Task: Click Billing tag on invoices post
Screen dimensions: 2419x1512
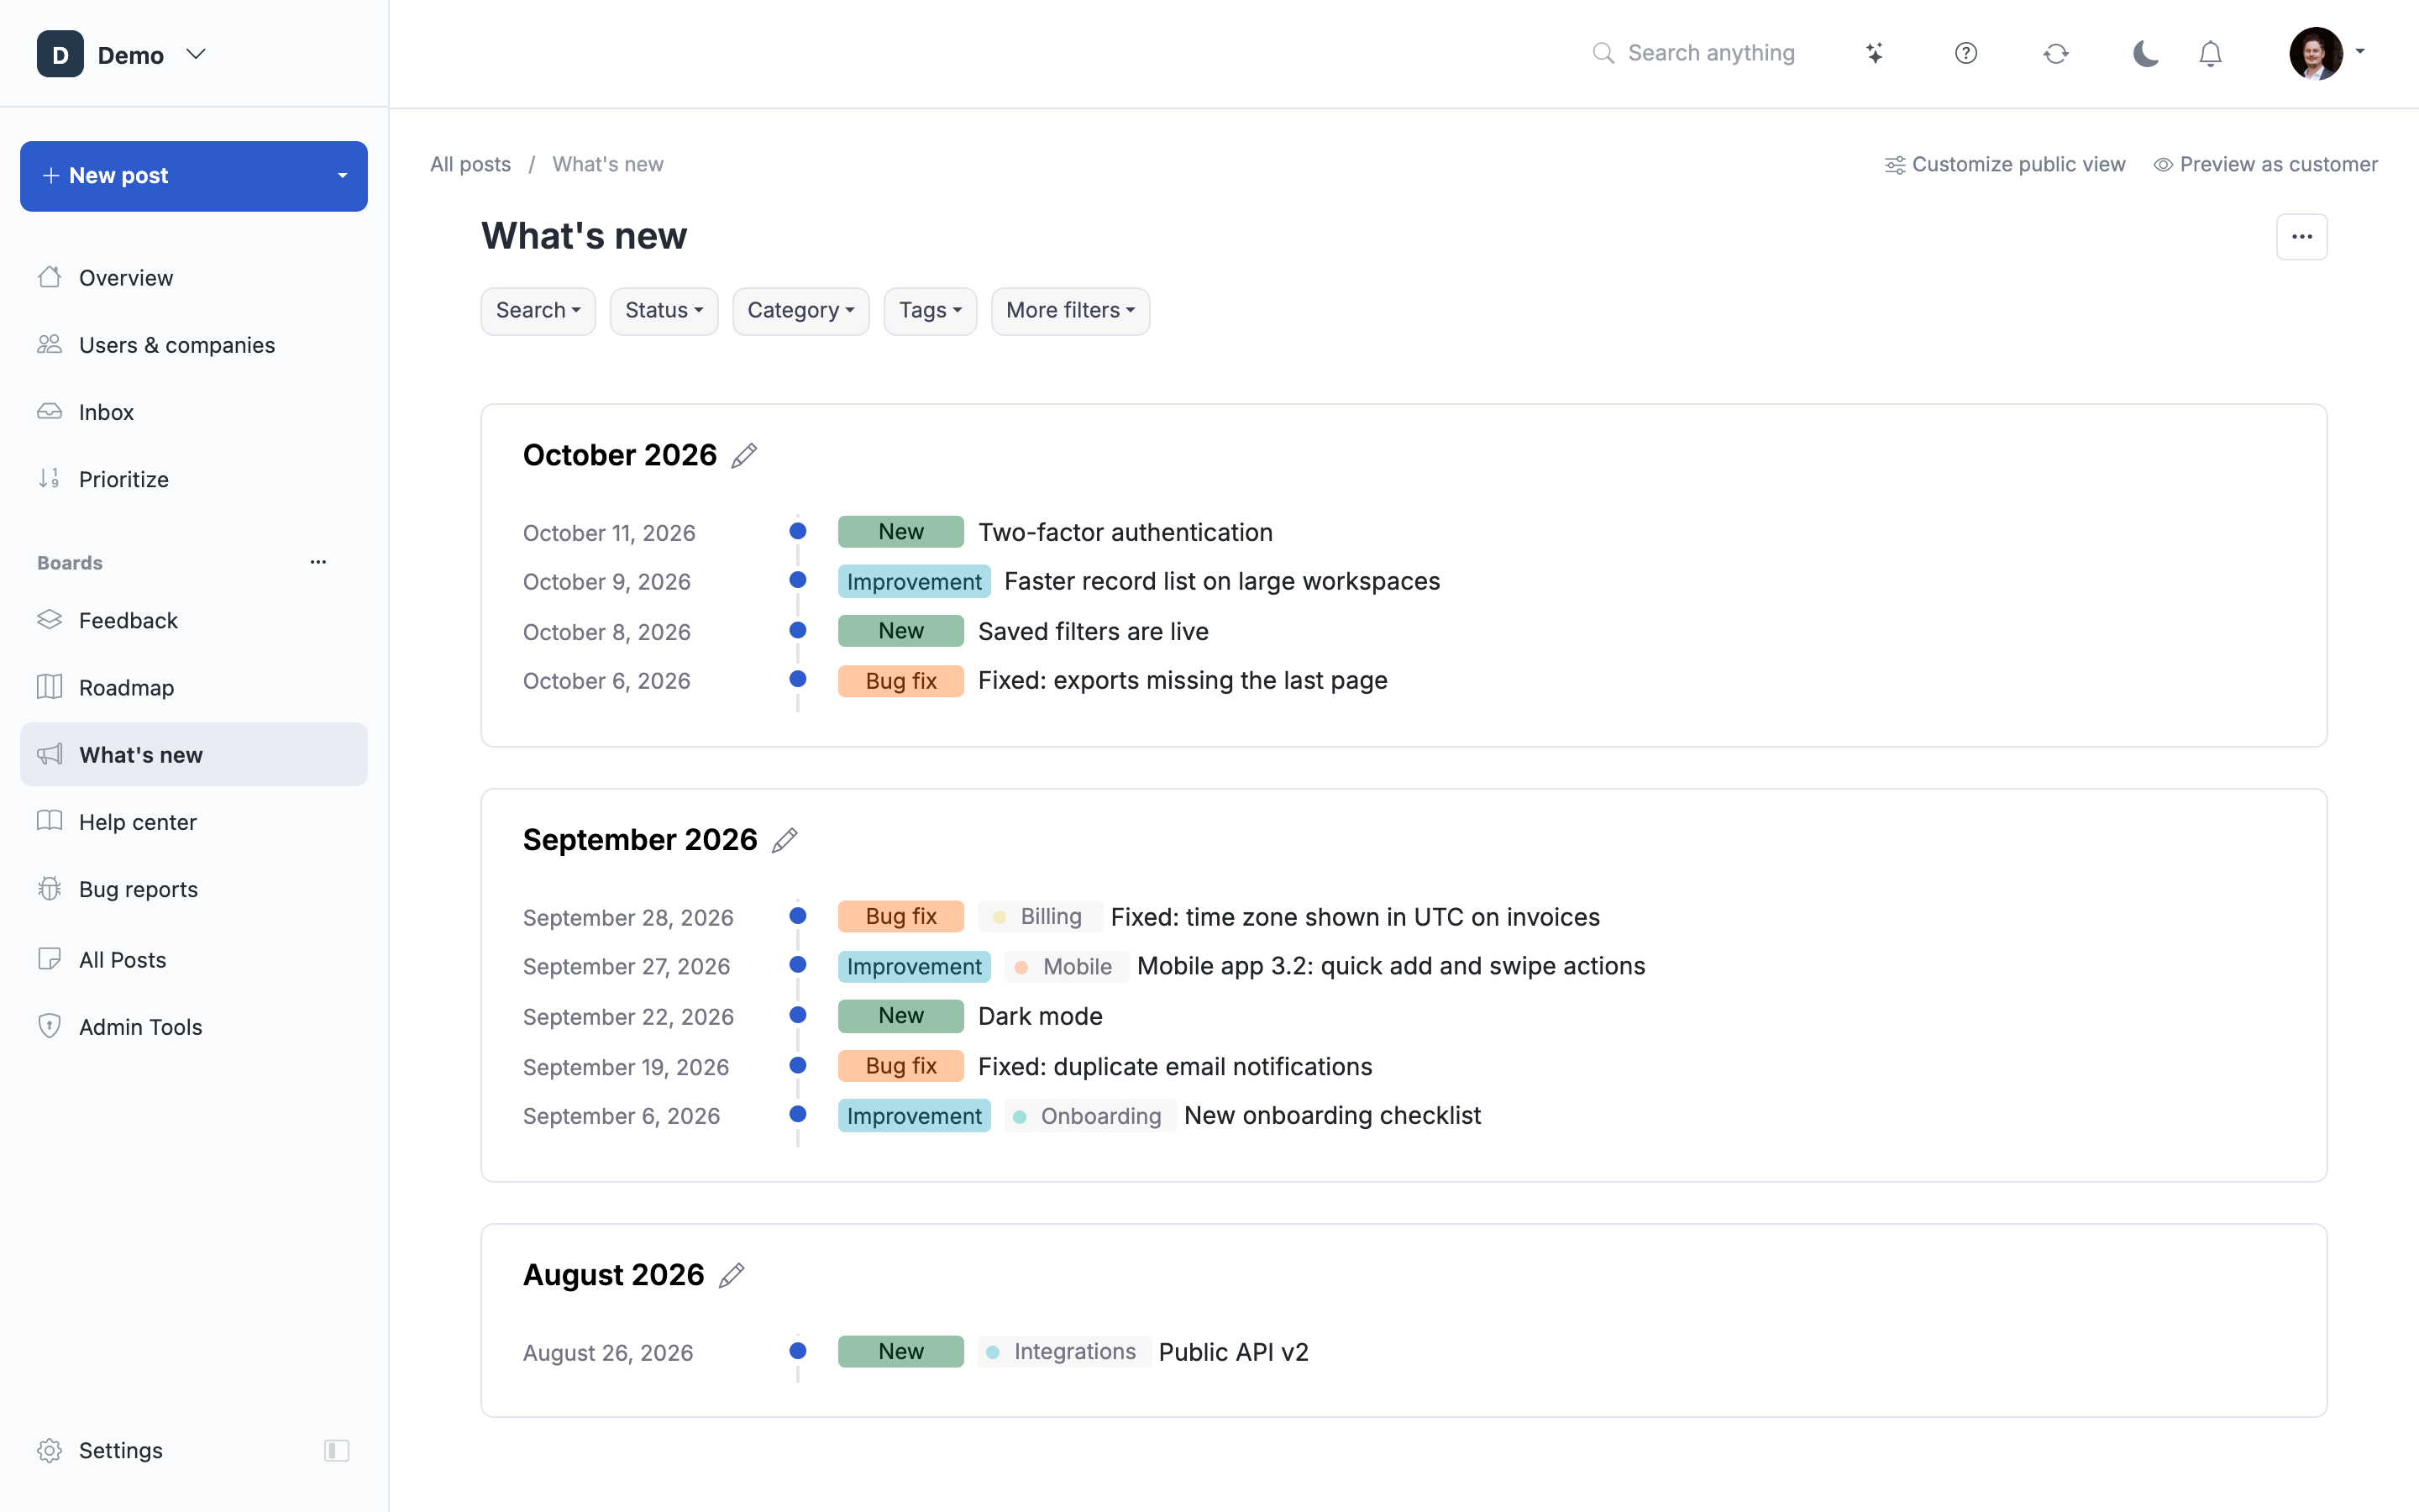Action: point(1040,916)
